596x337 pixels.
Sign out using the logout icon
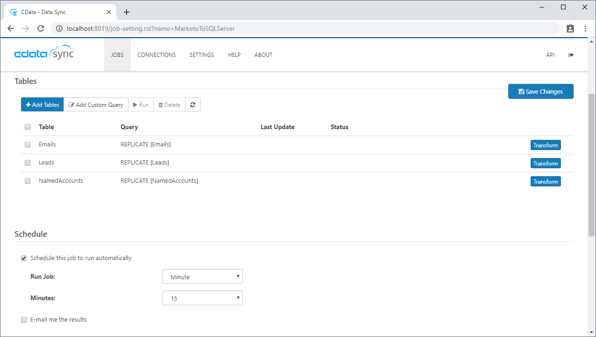tap(571, 55)
